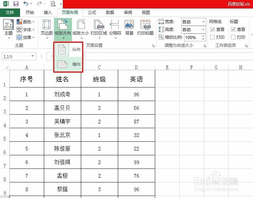The image size is (253, 198).
Task: Toggle 标题 打印 checkbox
Action: tap(233, 37)
